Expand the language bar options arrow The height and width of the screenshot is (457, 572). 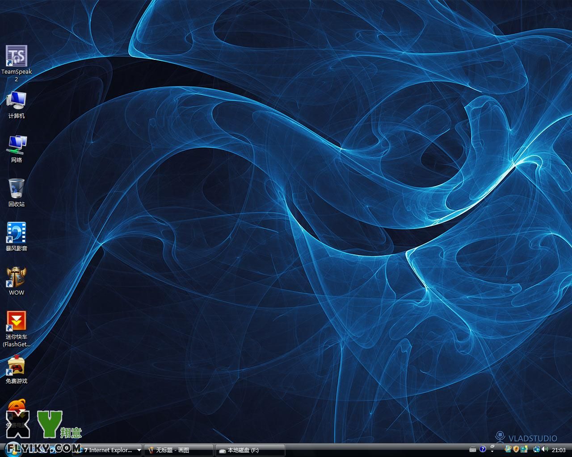coord(492,451)
